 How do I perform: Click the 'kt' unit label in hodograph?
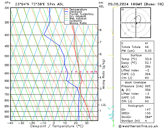point(123,9)
